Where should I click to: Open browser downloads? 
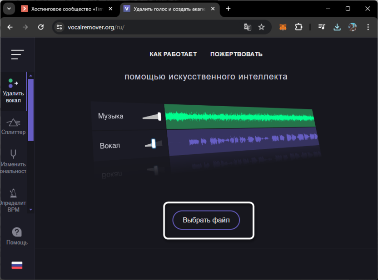(x=337, y=27)
